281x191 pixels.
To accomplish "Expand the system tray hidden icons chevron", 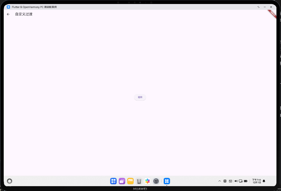I will pos(220,181).
